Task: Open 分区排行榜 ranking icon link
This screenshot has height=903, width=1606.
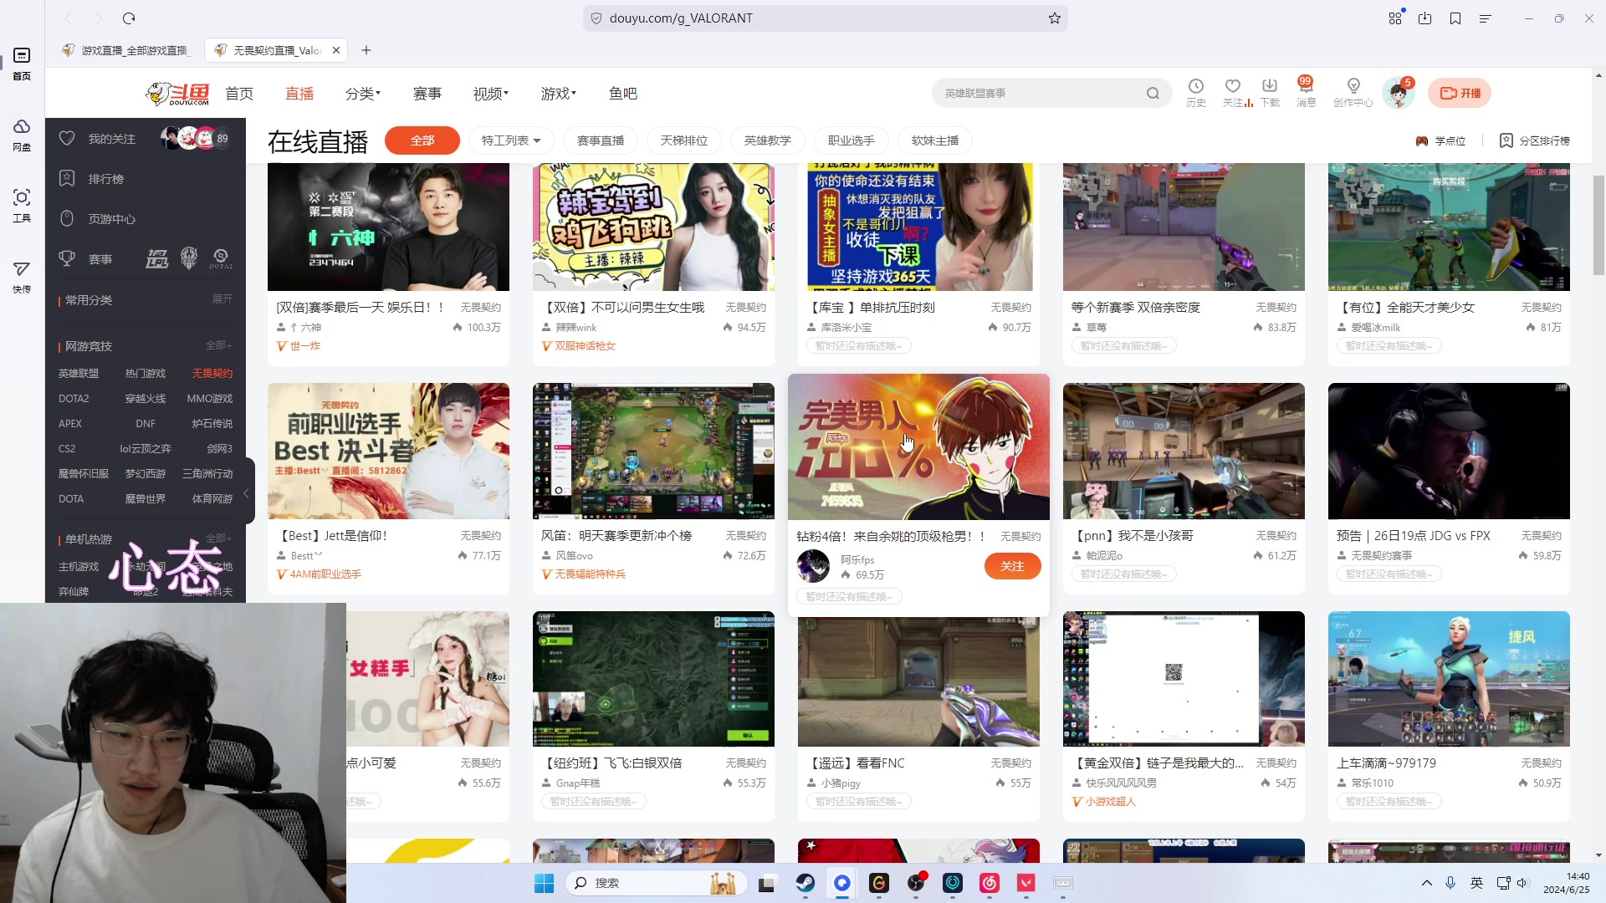Action: (x=1534, y=140)
